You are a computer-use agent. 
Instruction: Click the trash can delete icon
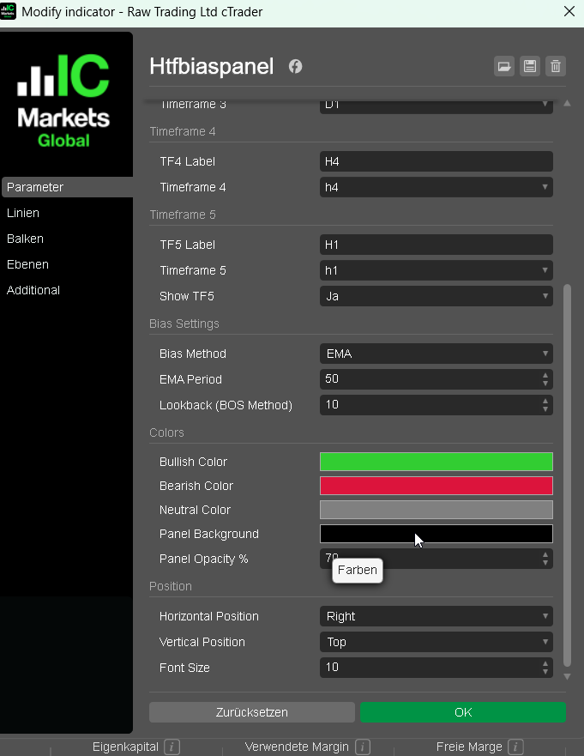pos(556,67)
